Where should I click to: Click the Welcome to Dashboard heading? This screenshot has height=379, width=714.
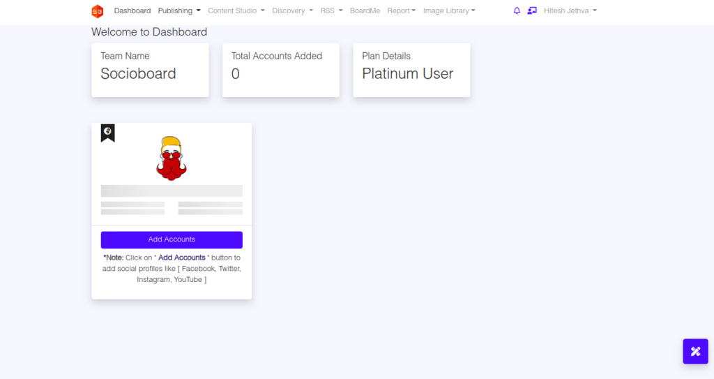click(x=149, y=32)
